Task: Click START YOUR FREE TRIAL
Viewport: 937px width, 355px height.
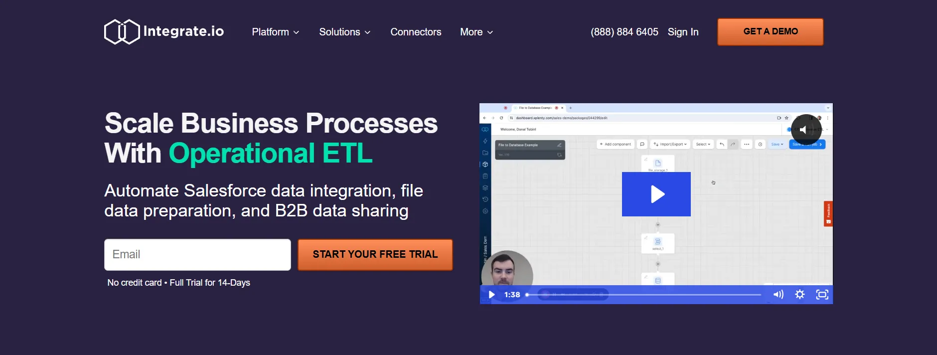Action: point(375,255)
